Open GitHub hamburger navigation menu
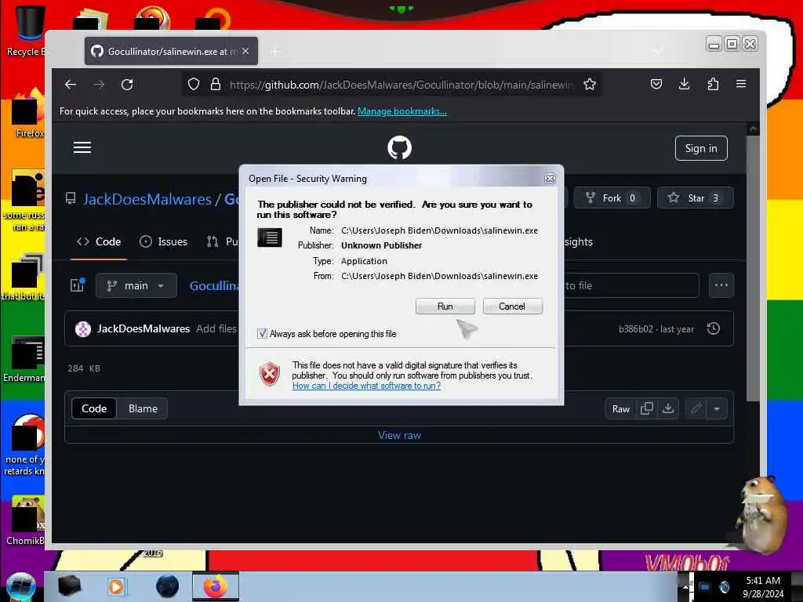 82,148
